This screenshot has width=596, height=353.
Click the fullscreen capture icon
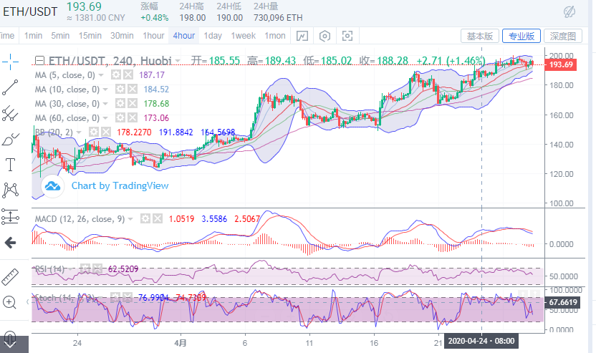point(347,36)
